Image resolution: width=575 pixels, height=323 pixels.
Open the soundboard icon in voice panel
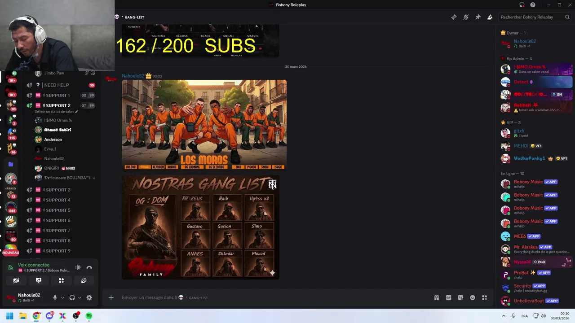(84, 280)
